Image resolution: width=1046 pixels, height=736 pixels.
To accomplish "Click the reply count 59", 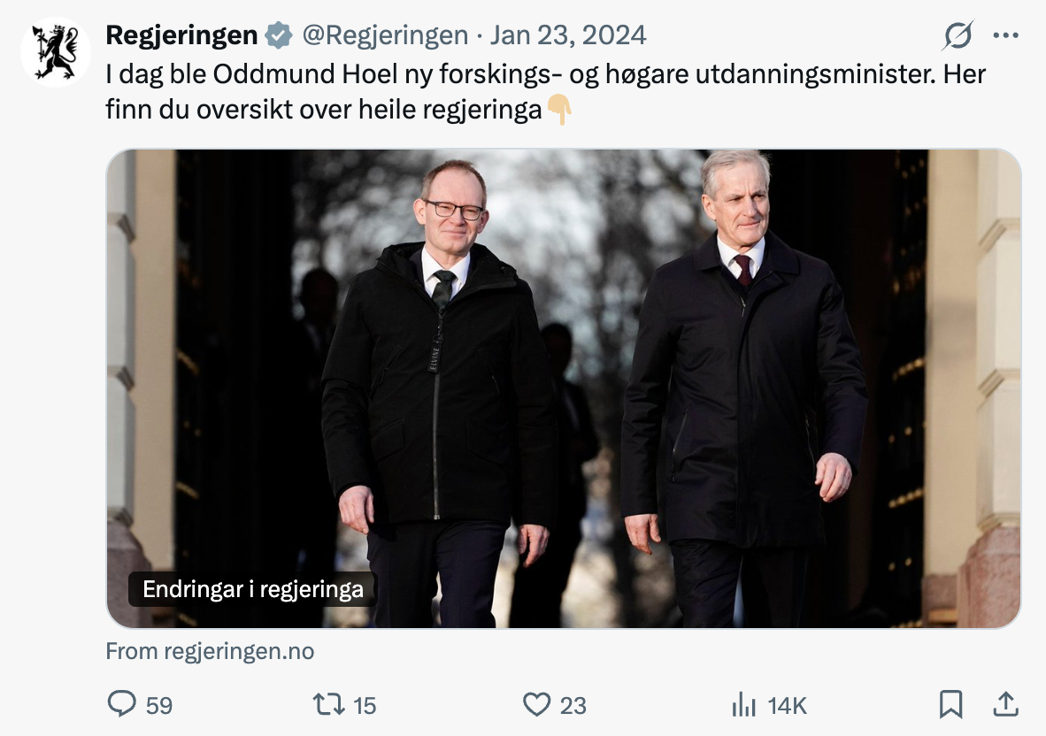I will coord(158,705).
